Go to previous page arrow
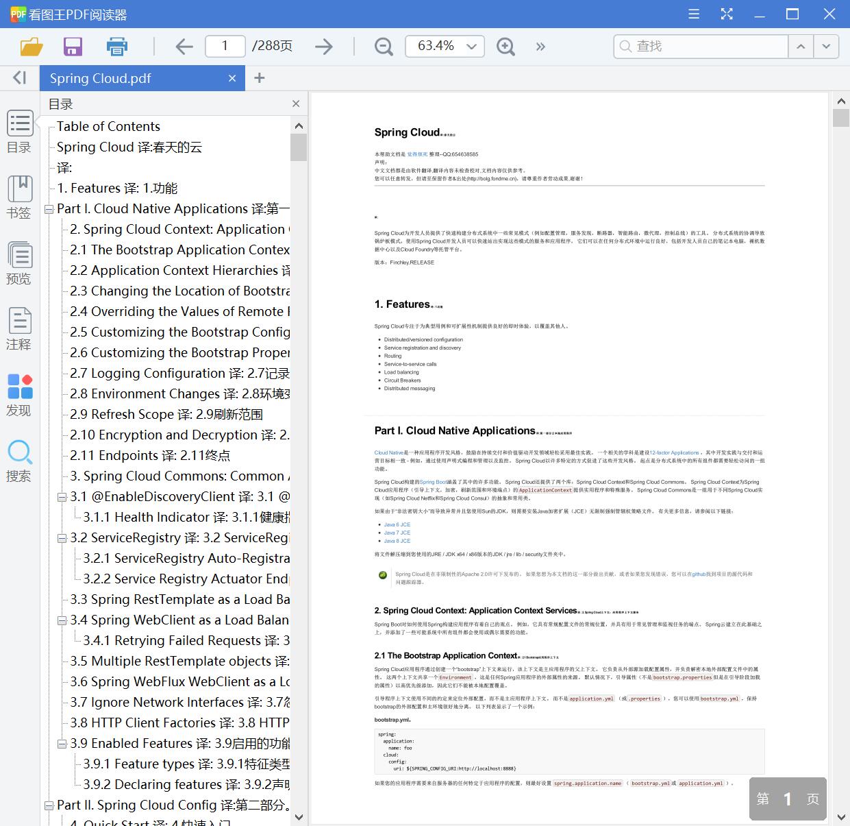 click(184, 46)
